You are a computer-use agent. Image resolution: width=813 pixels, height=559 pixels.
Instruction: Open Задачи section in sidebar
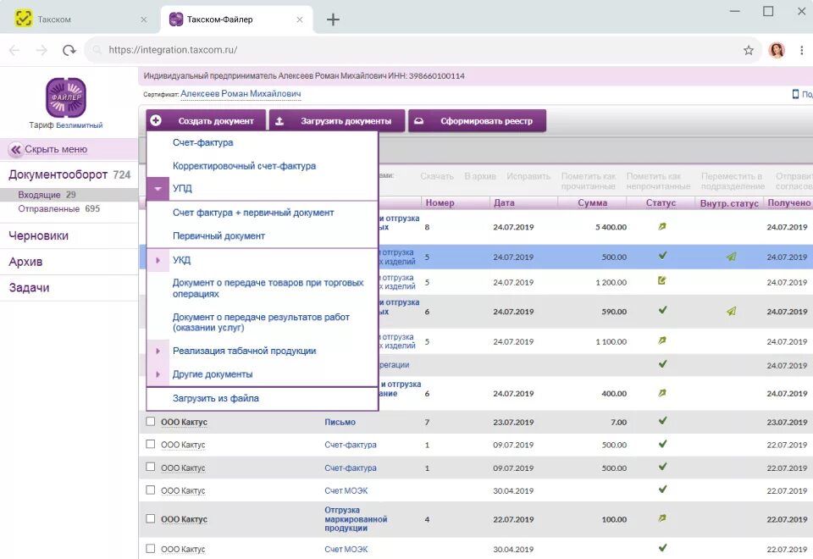[29, 288]
